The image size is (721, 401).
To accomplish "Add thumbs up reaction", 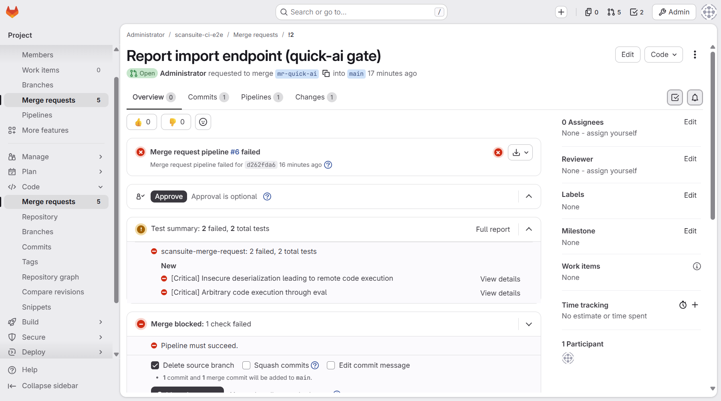I will 142,122.
